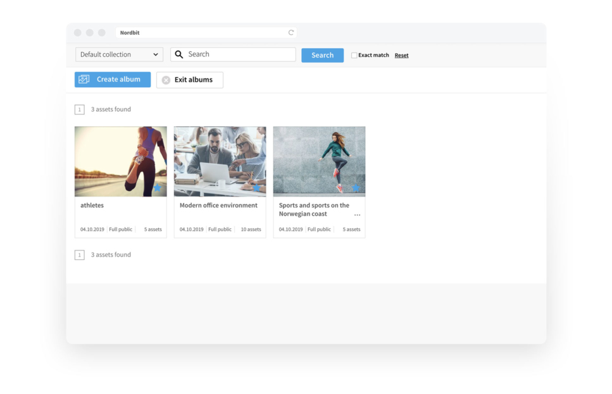Click the magnifying glass search icon
The image size is (612, 394).
[179, 55]
